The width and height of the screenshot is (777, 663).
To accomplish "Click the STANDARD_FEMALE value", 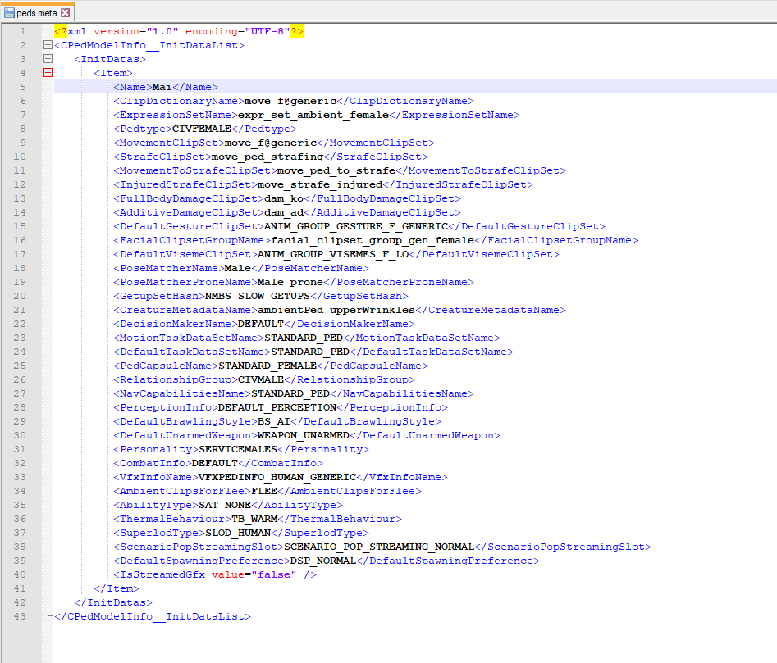I will [x=267, y=366].
